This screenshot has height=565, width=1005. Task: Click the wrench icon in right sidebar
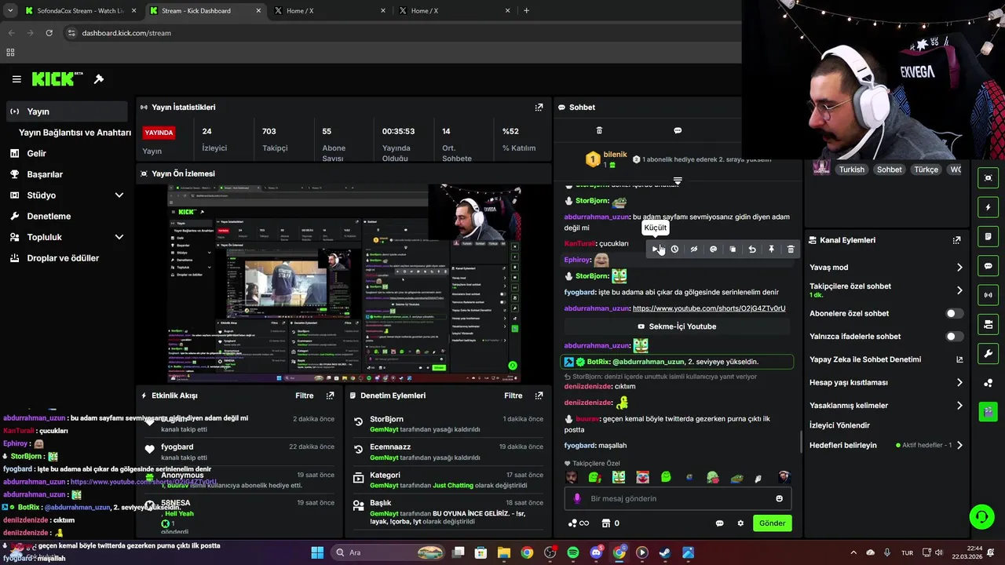pos(988,354)
